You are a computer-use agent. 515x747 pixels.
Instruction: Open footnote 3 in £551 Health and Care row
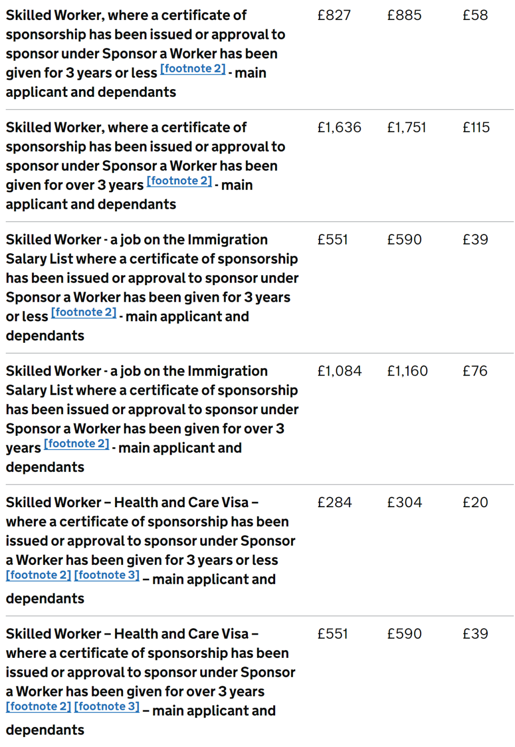107,707
